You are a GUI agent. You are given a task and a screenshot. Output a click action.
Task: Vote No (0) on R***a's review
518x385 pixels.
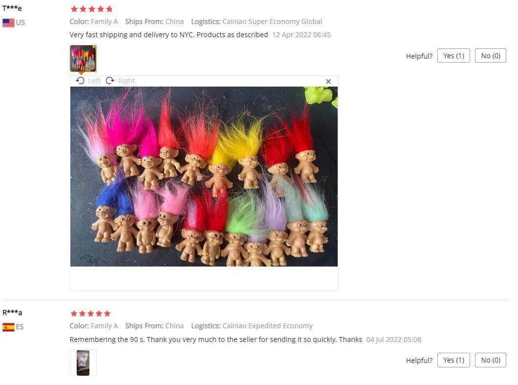pyautogui.click(x=490, y=360)
